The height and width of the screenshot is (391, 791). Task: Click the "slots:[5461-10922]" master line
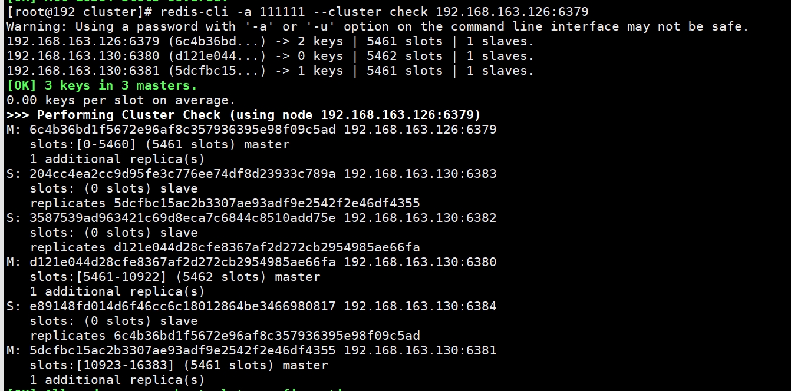[175, 277]
